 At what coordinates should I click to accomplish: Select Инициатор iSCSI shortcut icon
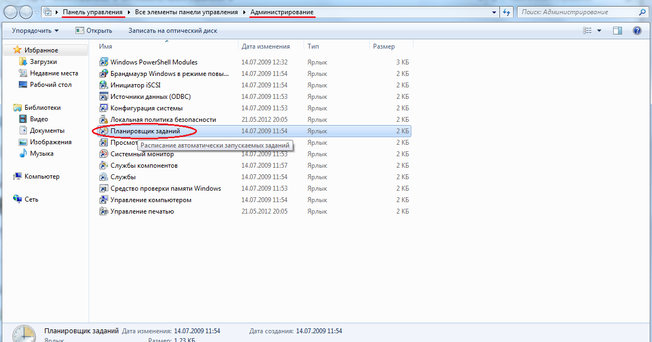pos(103,85)
